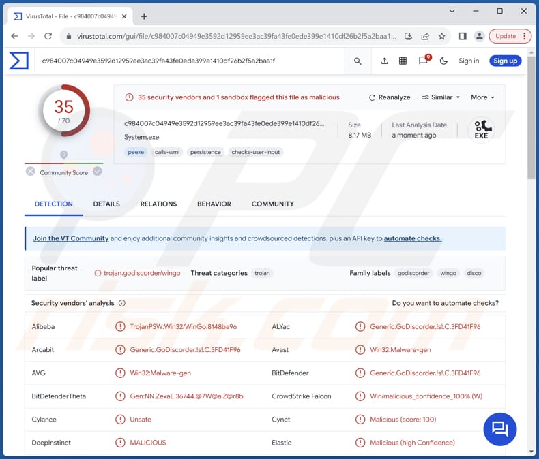Open the tab search chevron
539x459 pixels.
(452, 12)
